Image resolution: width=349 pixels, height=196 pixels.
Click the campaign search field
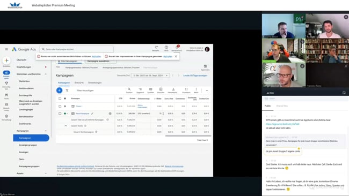(77, 49)
